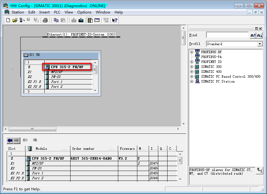The width and height of the screenshot is (267, 194).
Task: Open the Edit menu
Action: point(32,12)
